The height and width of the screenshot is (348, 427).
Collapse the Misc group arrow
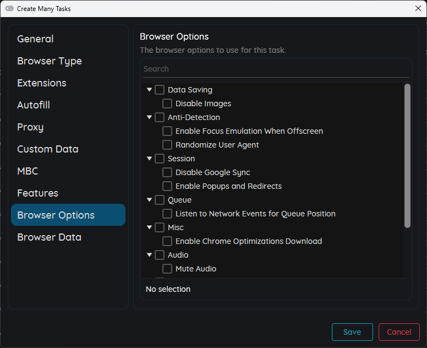tap(149, 227)
